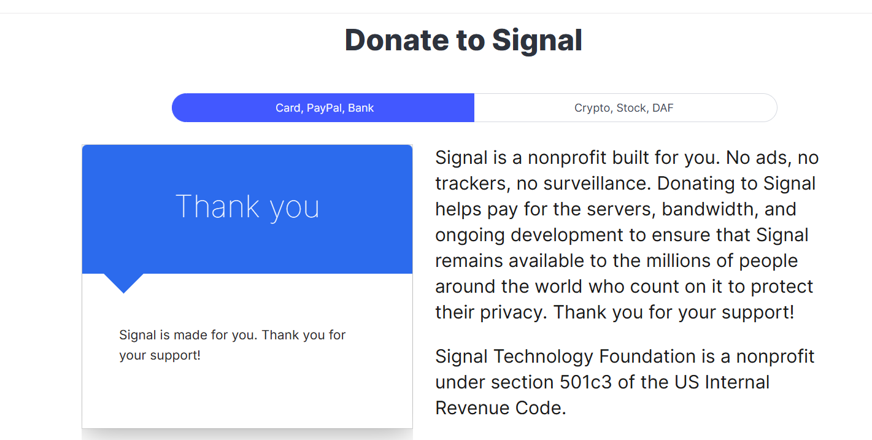The image size is (872, 440).
Task: Click the large Thank you banner text
Action: click(x=247, y=206)
